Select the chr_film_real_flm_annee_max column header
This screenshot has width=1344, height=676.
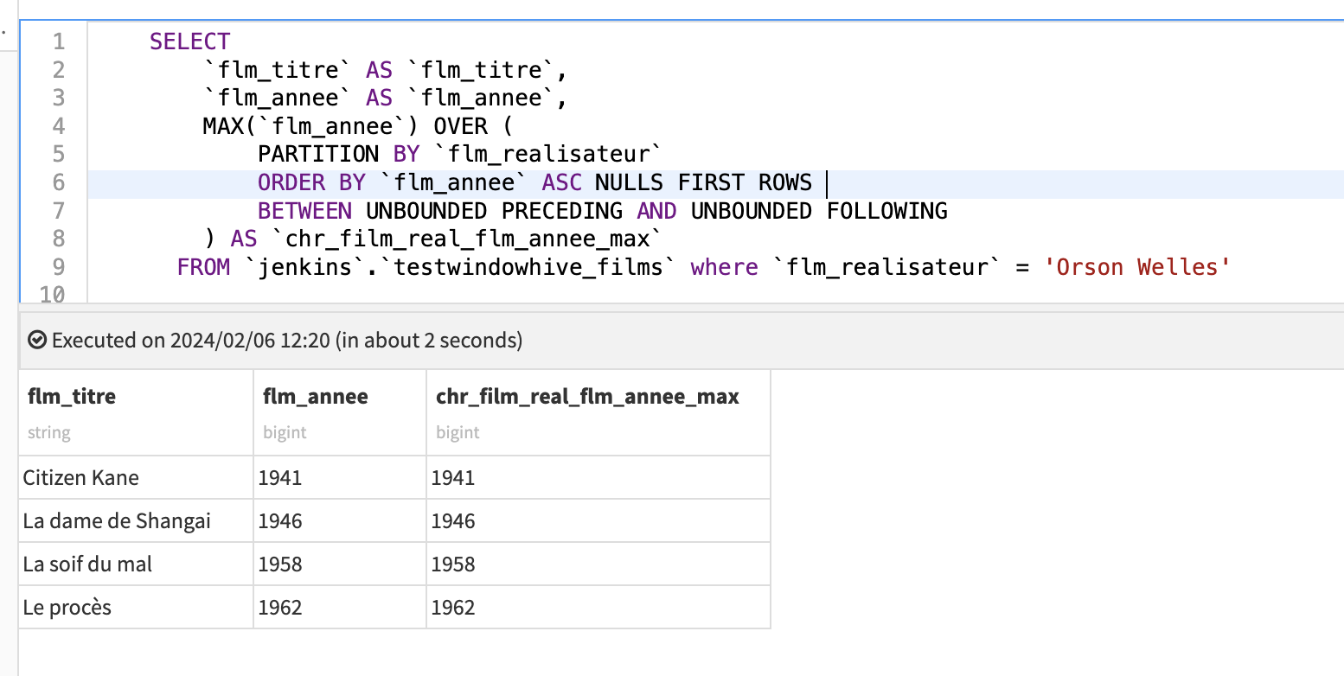pyautogui.click(x=587, y=397)
